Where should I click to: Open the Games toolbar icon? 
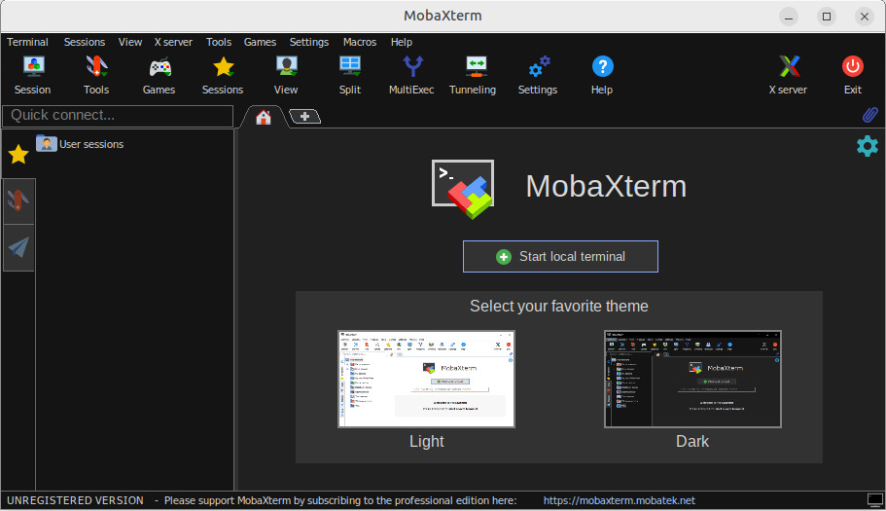click(x=159, y=75)
